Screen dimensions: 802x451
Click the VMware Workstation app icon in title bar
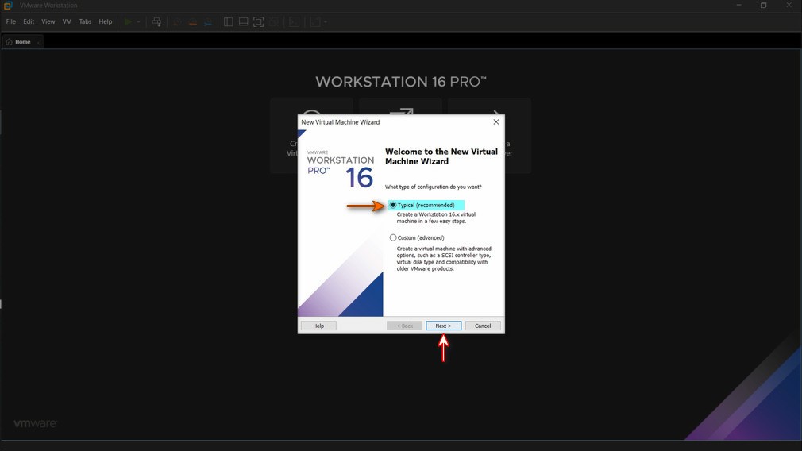click(x=8, y=5)
